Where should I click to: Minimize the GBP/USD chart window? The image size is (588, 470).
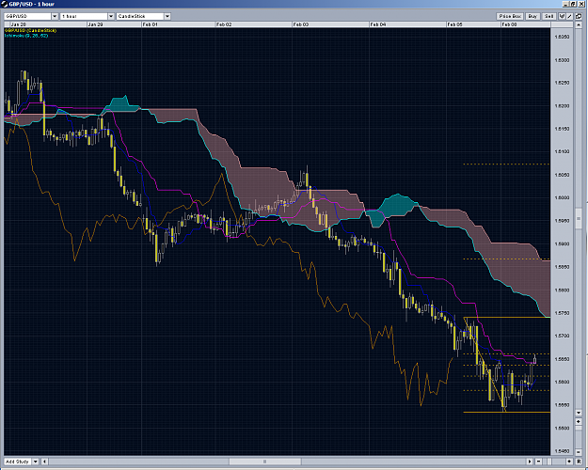[566, 4]
